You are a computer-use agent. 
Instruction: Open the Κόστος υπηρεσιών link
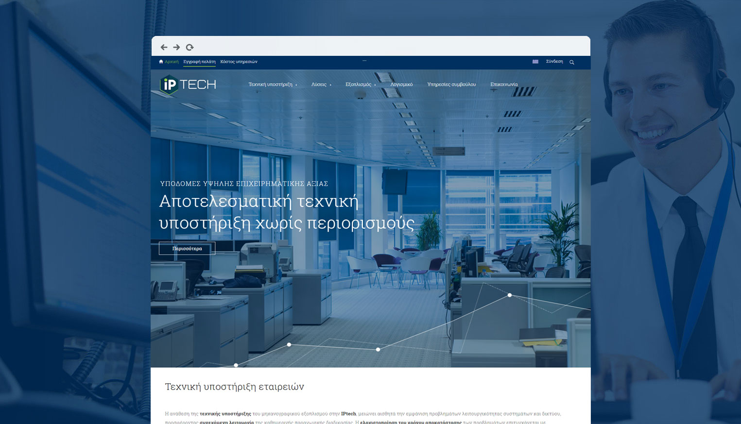[239, 62]
